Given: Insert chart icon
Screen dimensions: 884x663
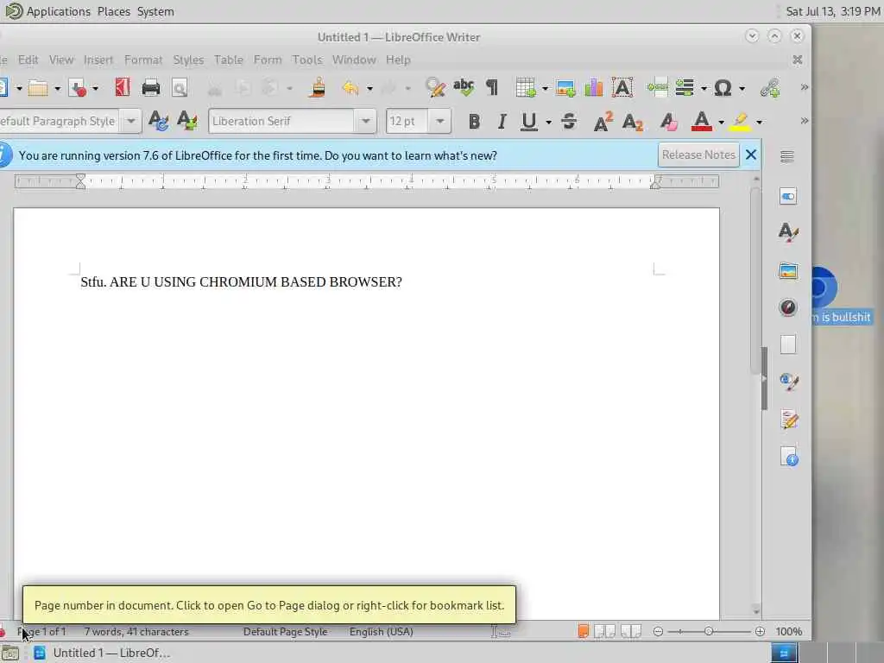Looking at the screenshot, I should pyautogui.click(x=594, y=87).
